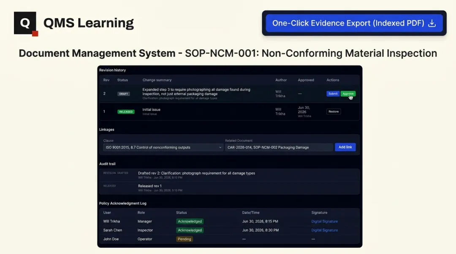Click the RELEASED status badge
The width and height of the screenshot is (456, 254).
126,112
